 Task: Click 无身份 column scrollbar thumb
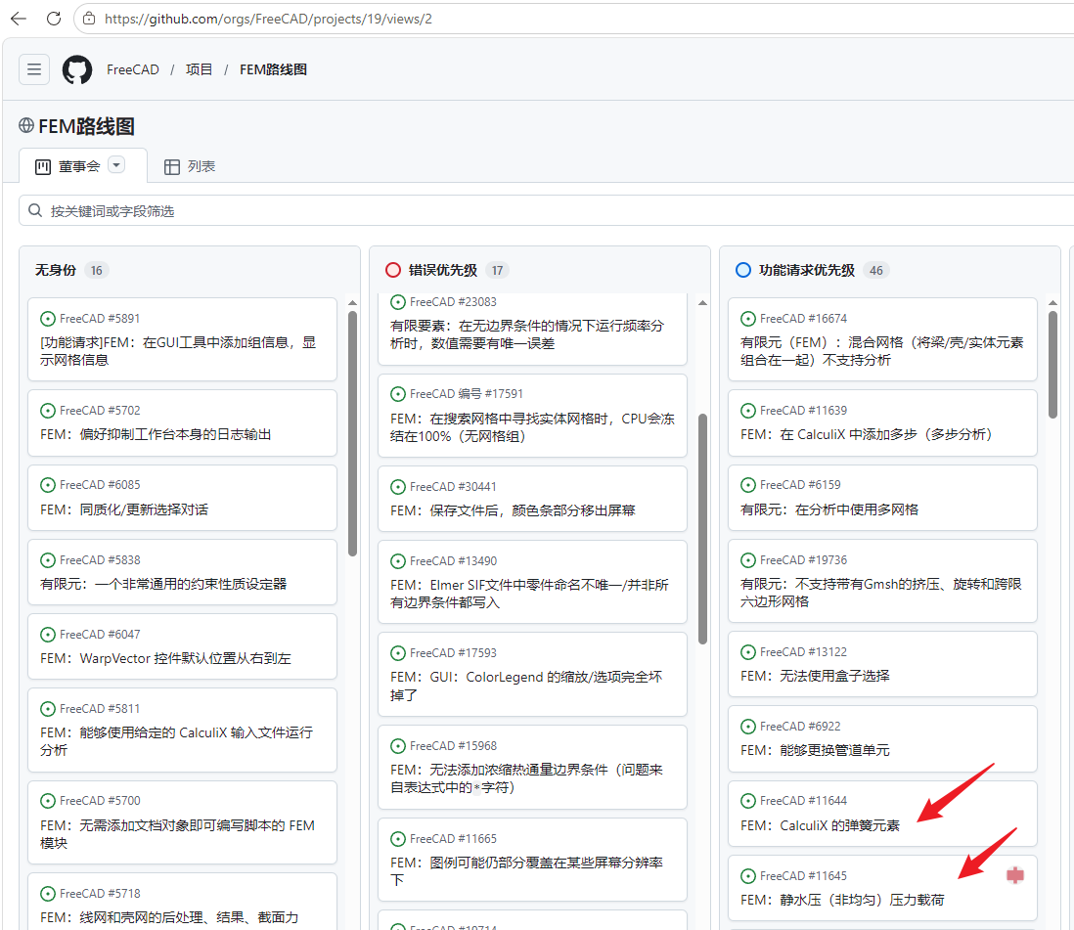pyautogui.click(x=352, y=433)
